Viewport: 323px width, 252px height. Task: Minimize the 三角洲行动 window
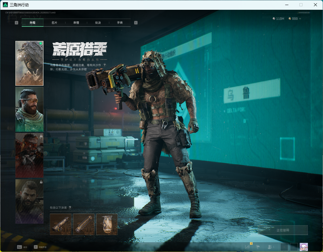click(287, 5)
